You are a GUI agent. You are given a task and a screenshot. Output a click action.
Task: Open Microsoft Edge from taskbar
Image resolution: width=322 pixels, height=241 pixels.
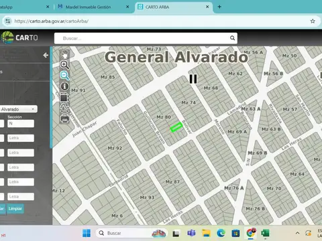(221, 233)
